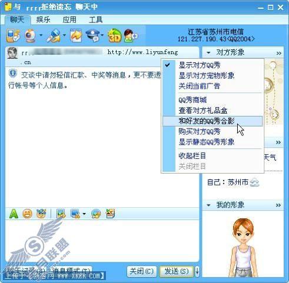Image resolution: width=289 pixels, height=283 pixels.
Task: Click the send file icon
Action: click(x=76, y=35)
